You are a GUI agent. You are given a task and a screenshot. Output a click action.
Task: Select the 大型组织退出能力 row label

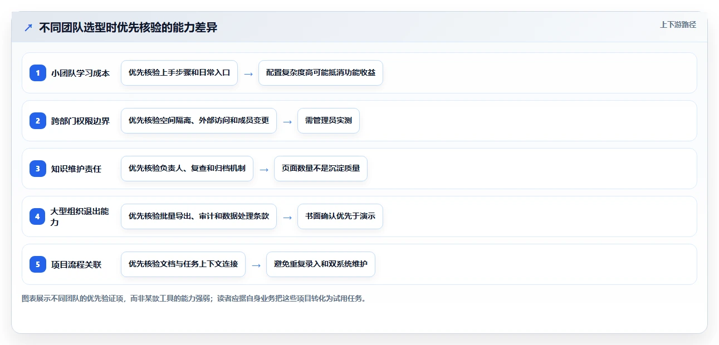click(80, 216)
